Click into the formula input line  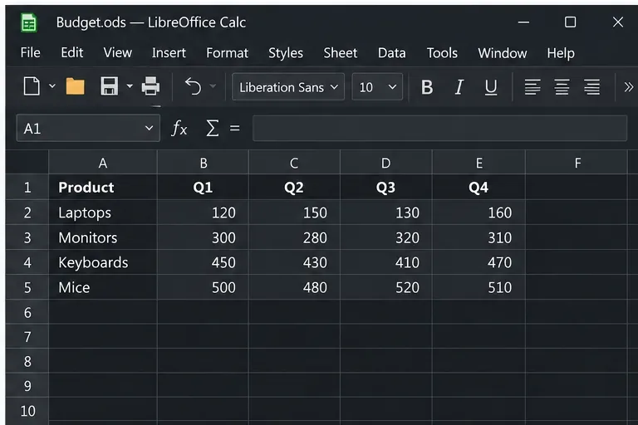[x=439, y=128]
